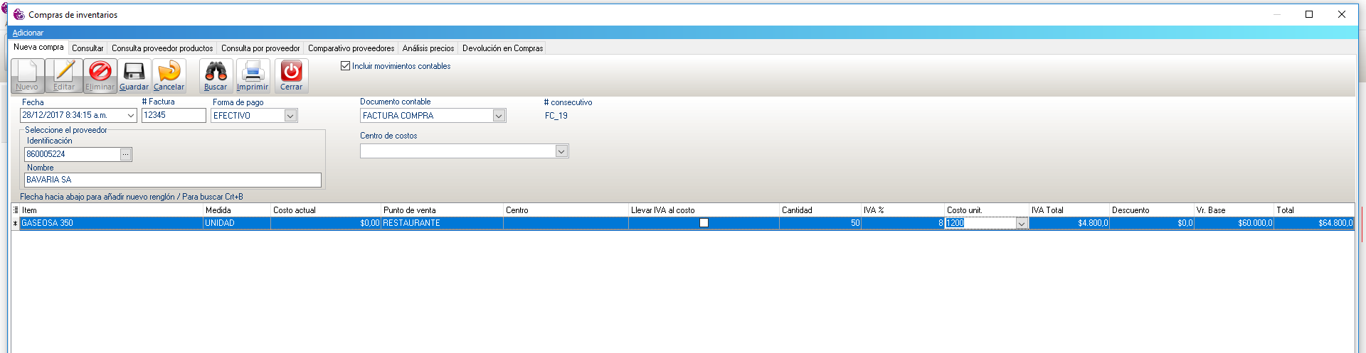The width and height of the screenshot is (1366, 353).
Task: Expand the Forma de pago dropdown
Action: click(x=290, y=116)
